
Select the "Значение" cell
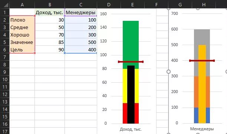[22, 42]
